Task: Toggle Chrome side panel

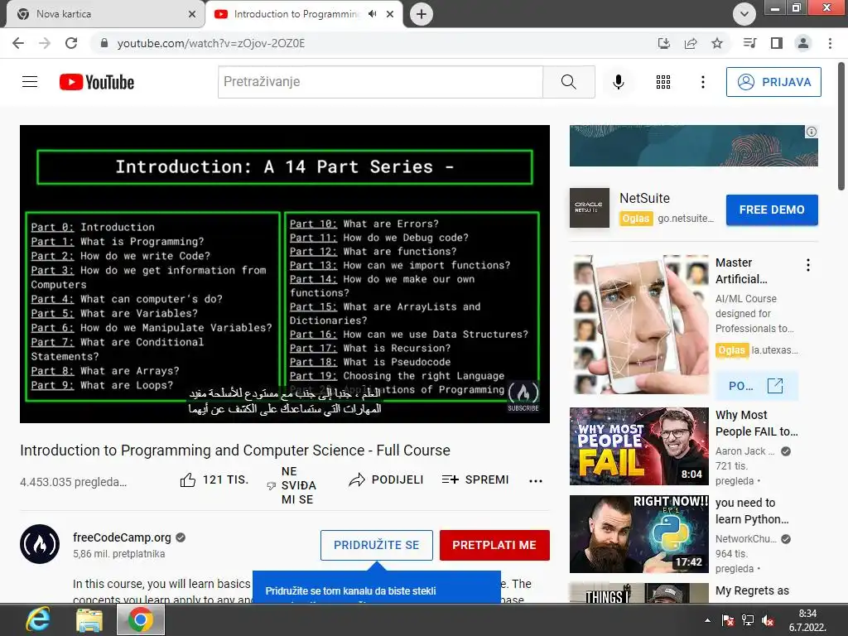Action: pos(777,43)
